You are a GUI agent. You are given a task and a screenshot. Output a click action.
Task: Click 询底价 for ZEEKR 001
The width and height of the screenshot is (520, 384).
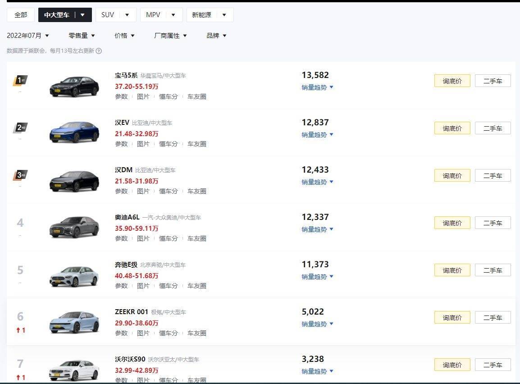452,317
